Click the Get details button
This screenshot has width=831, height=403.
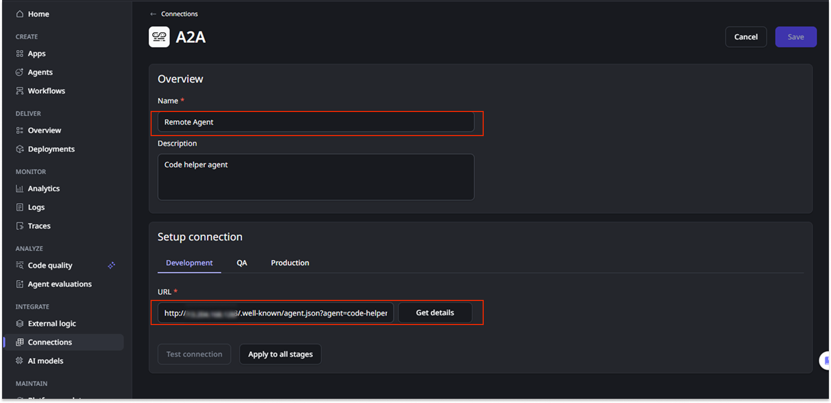coord(435,312)
